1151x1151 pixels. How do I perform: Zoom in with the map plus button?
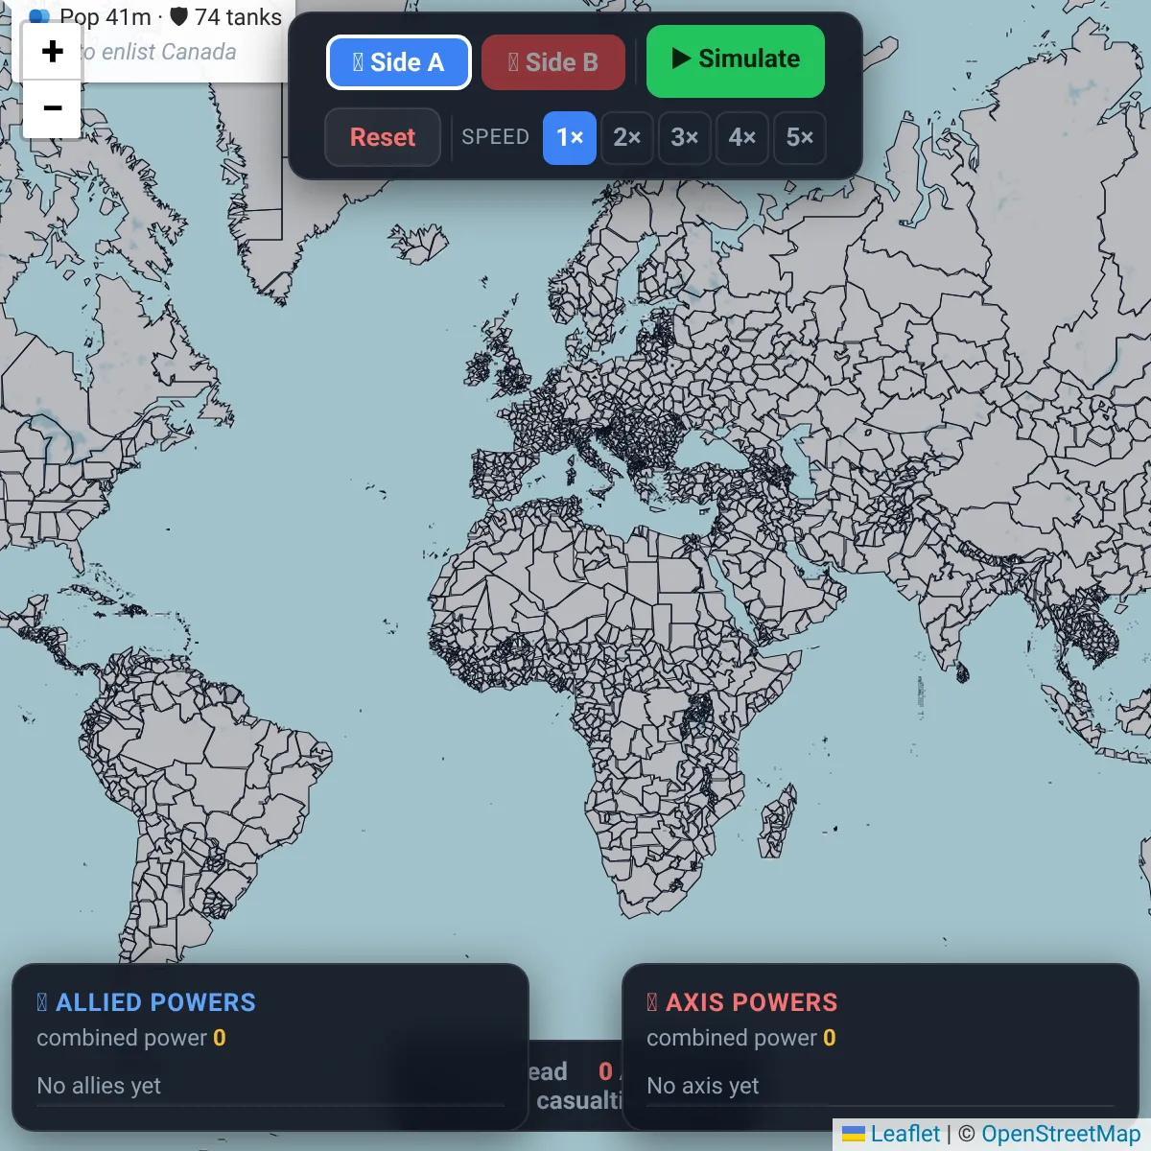click(x=52, y=52)
